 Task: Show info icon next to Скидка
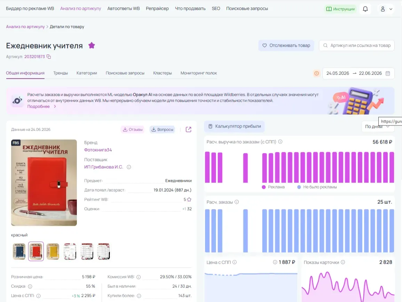tap(30, 286)
